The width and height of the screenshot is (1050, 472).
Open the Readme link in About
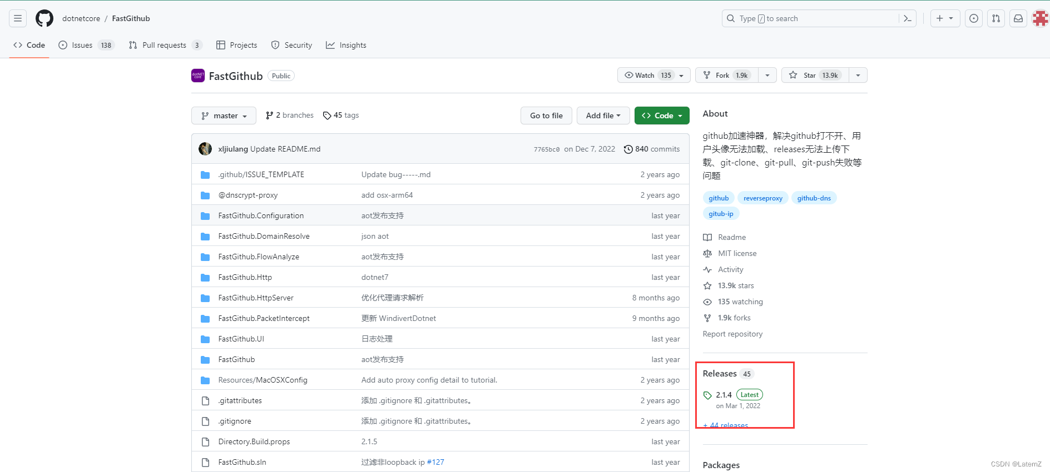(x=725, y=237)
